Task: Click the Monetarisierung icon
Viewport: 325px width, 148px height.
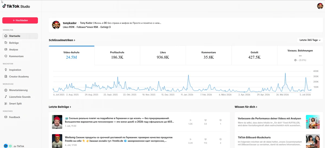Action: point(6,90)
